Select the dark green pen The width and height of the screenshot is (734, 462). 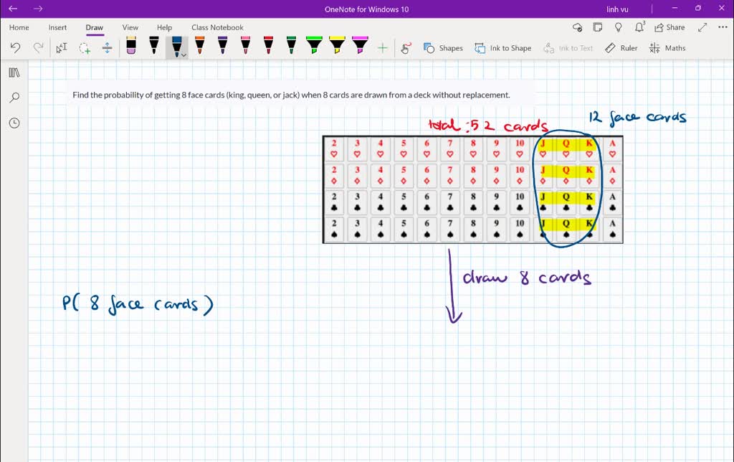click(x=291, y=46)
